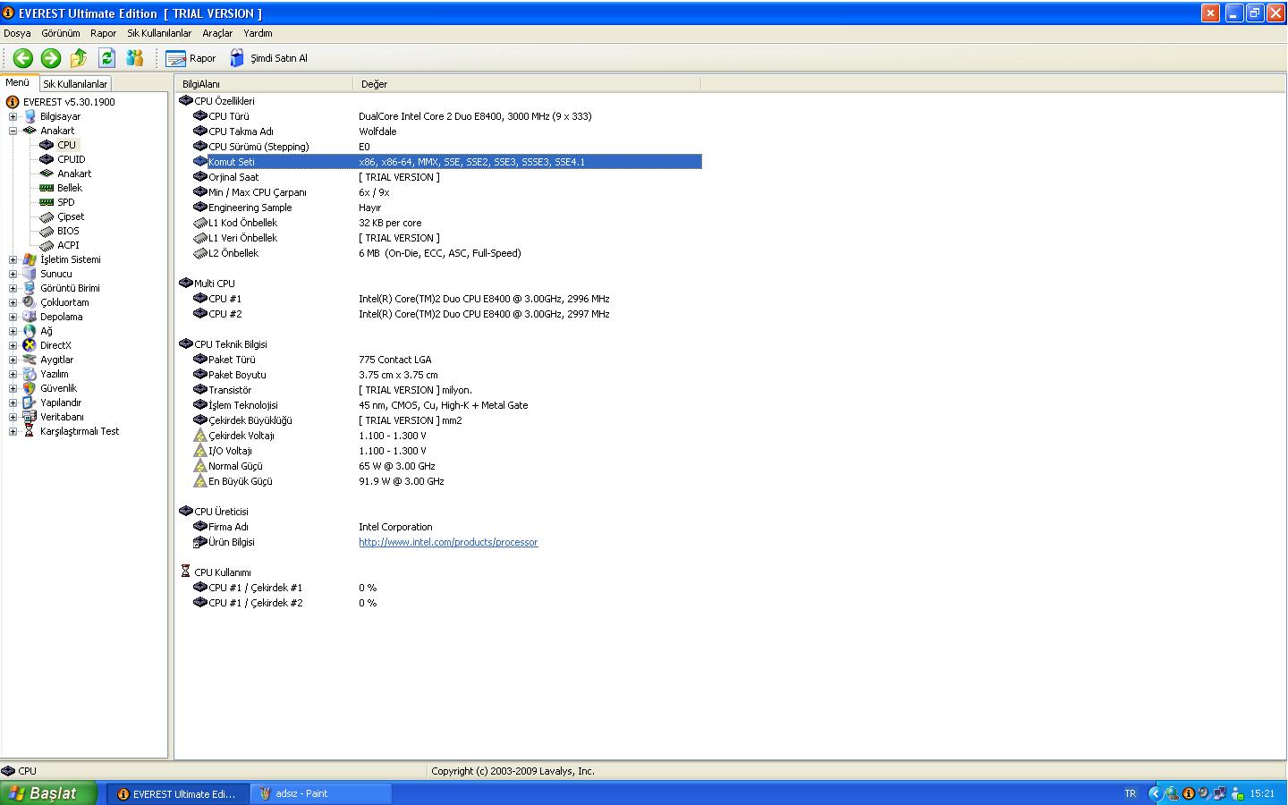Viewport: 1288px width, 805px height.
Task: Switch to adsız - Paint taskbar window
Action: tap(322, 793)
